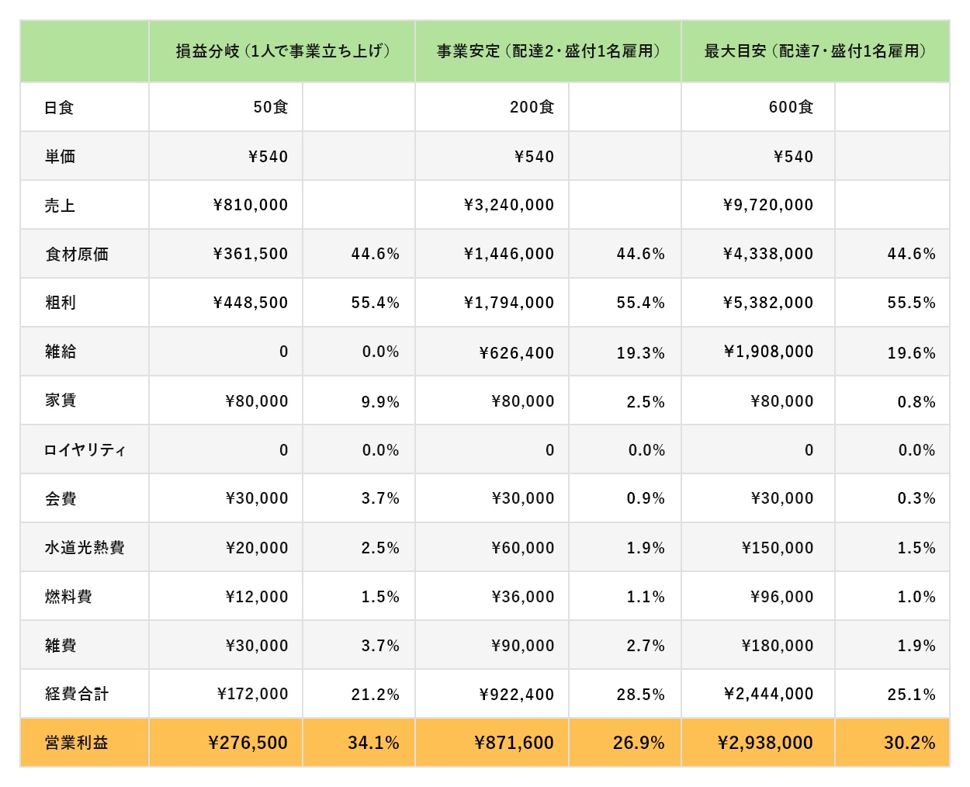Screen dimensions: 970x787
Task: Click the ¥150,000 utilities cell
Action: pos(778,548)
